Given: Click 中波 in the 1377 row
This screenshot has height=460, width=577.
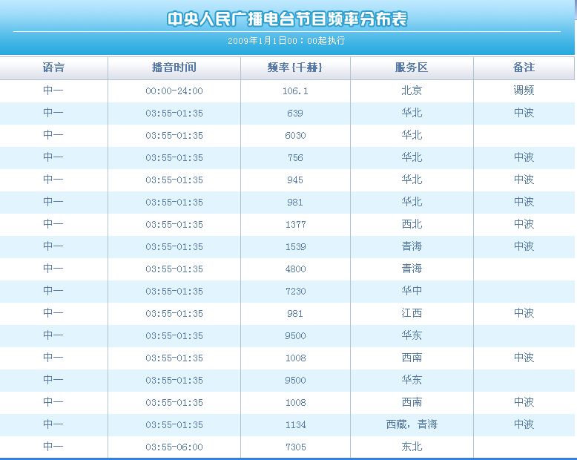Looking at the screenshot, I should point(524,224).
